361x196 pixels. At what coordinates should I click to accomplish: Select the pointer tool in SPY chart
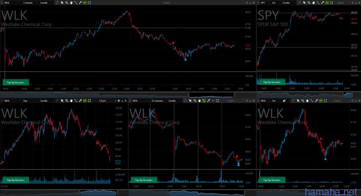pyautogui.click(x=304, y=3)
